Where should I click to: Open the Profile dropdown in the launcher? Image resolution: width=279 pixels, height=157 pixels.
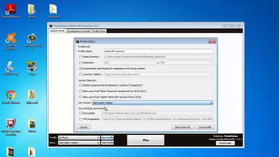(79, 138)
